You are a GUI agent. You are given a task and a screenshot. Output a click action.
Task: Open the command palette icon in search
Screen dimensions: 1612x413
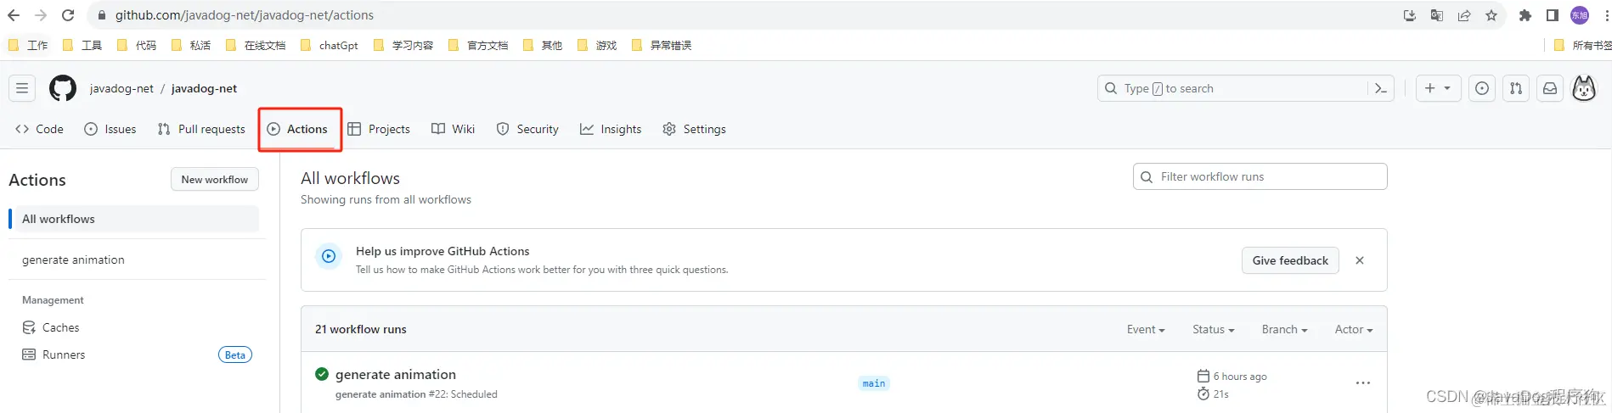tap(1380, 88)
